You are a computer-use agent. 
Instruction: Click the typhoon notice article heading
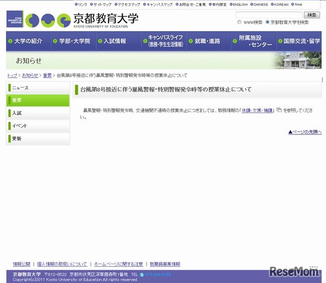click(166, 90)
